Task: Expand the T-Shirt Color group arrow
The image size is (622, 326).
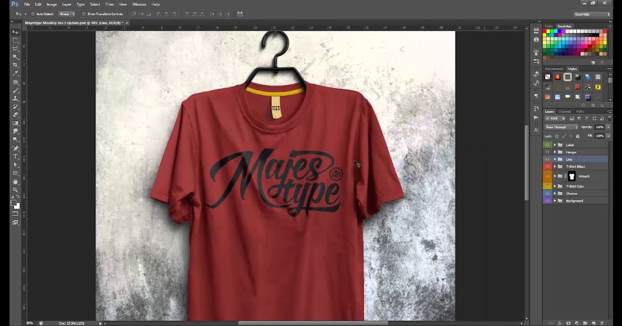Action: [x=555, y=186]
